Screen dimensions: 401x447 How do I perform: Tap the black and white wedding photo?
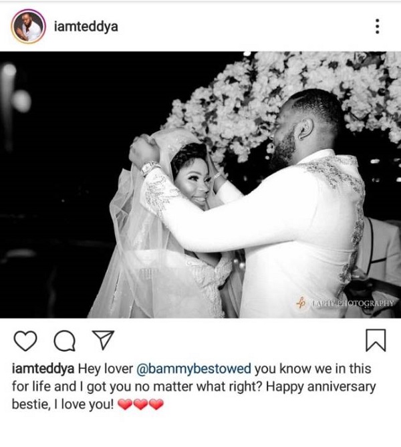(200, 184)
